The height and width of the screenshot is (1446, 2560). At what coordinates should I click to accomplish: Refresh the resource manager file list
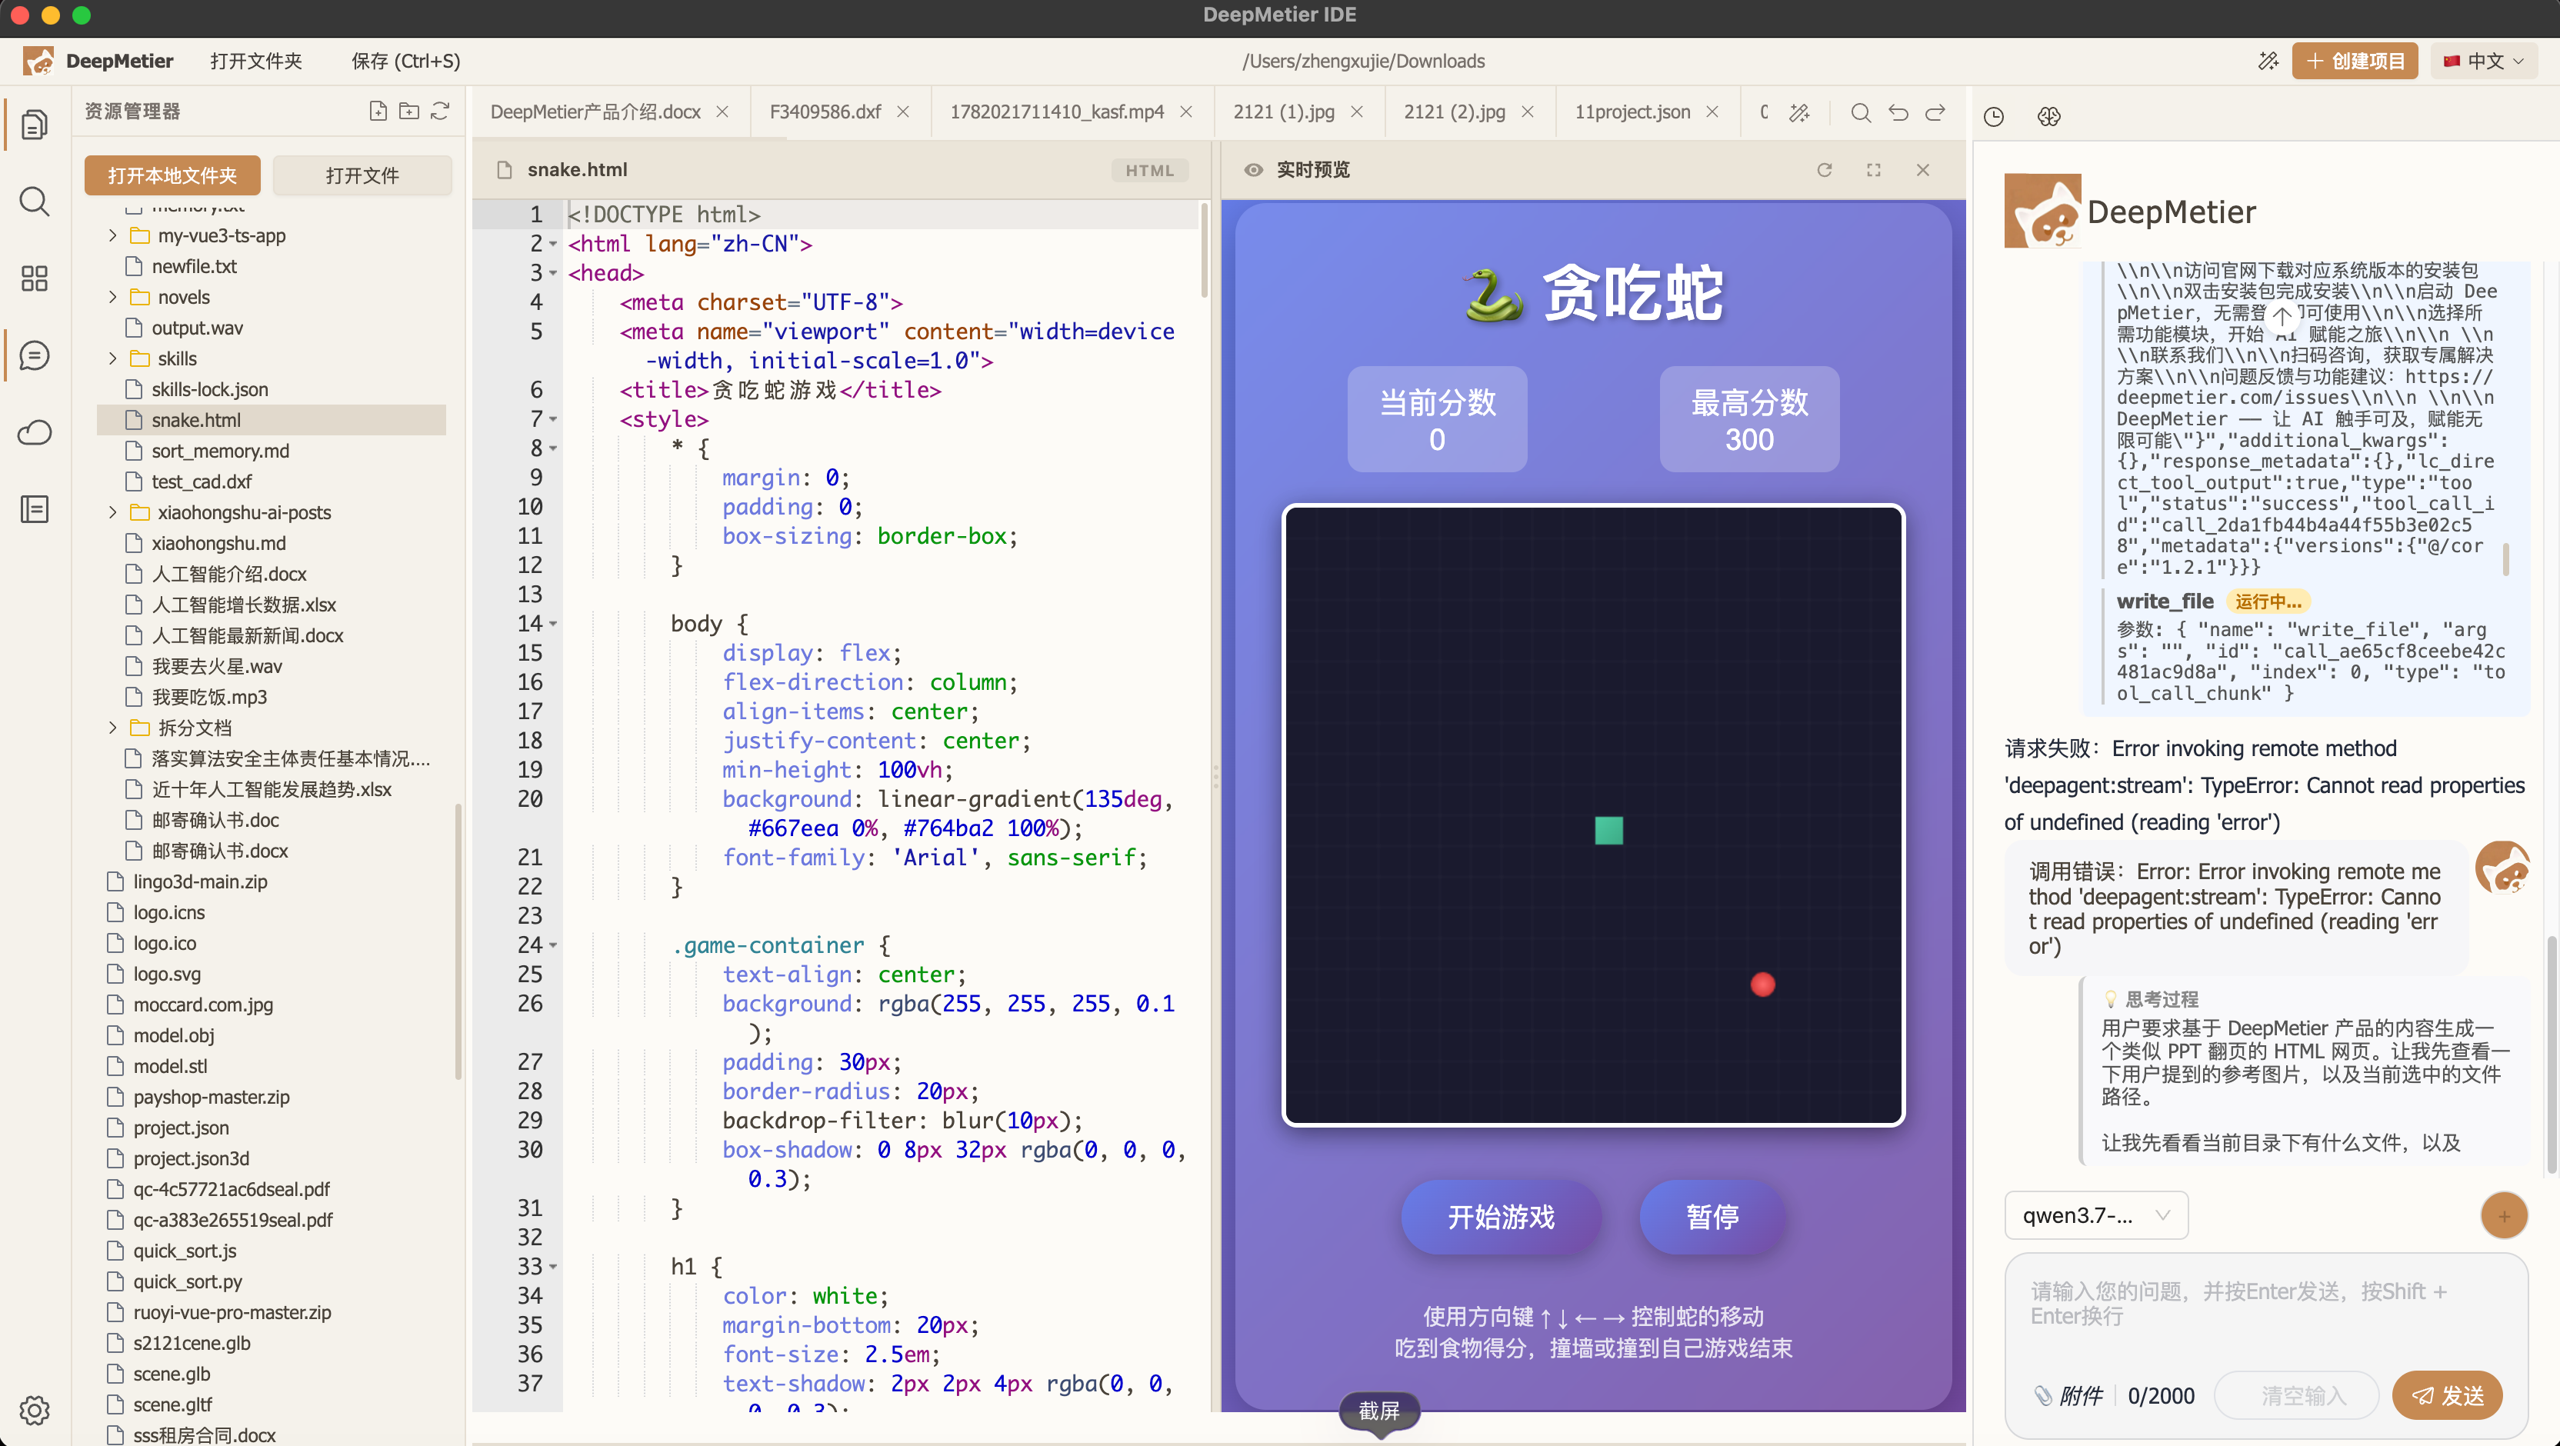coord(440,112)
